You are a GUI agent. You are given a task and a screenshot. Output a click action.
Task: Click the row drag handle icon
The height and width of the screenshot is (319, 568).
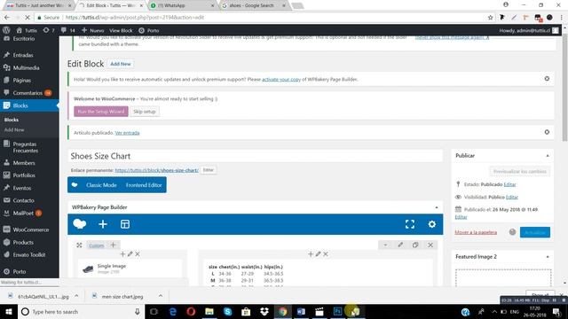click(79, 245)
